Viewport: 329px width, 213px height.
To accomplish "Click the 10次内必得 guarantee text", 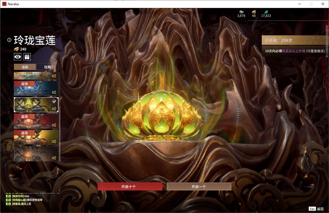I will click(295, 51).
